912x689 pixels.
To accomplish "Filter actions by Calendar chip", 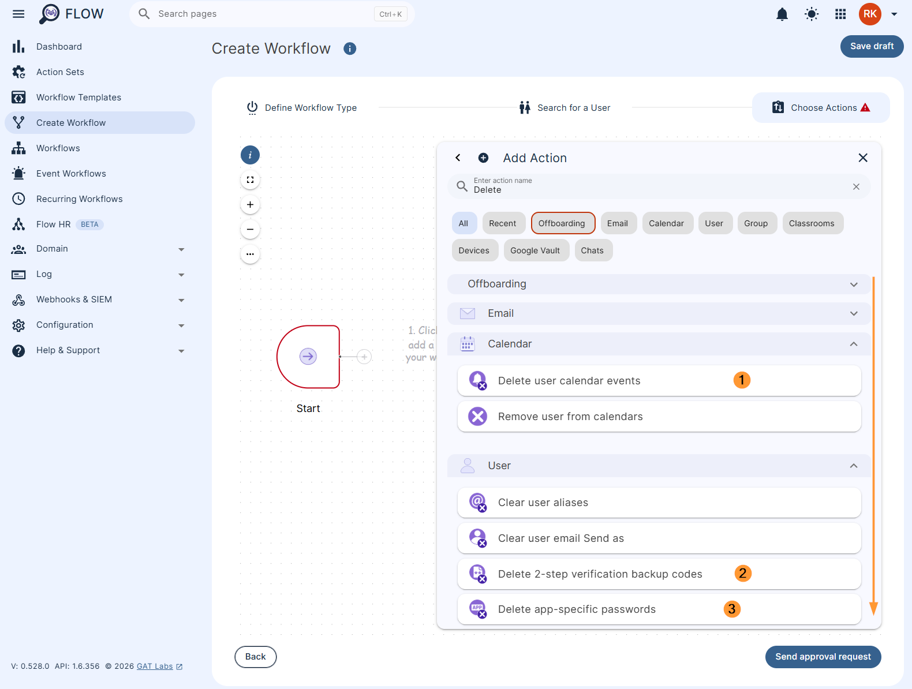I will (667, 223).
